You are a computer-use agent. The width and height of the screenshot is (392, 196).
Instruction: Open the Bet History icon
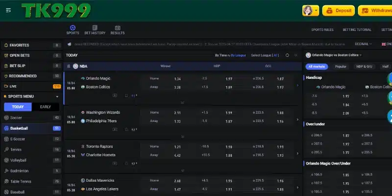point(95,29)
